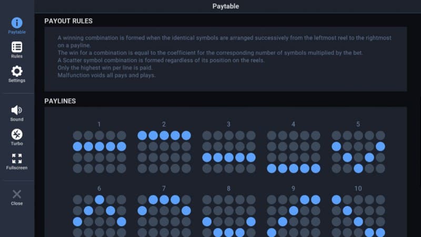Click the Paytable title in header
Viewport: 421px width, 237px height.
(x=225, y=6)
